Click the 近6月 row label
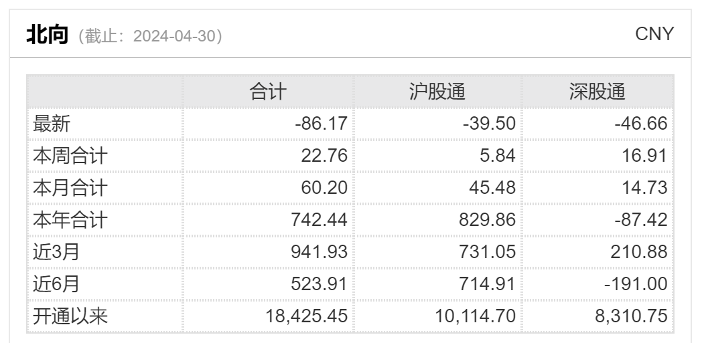 coord(56,284)
